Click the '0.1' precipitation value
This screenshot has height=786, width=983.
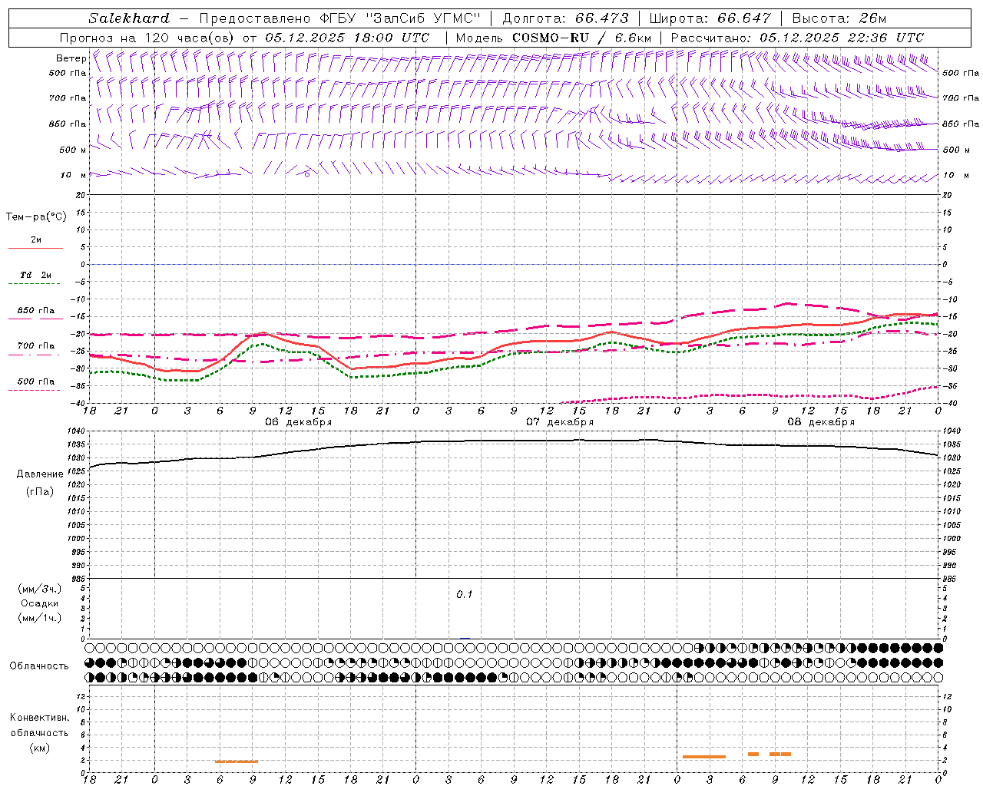click(465, 595)
